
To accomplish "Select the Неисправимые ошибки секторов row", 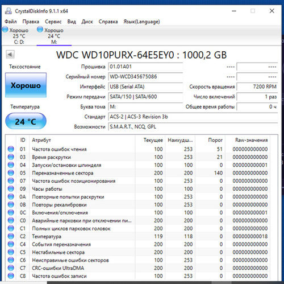I will pyautogui.click(x=138, y=260).
